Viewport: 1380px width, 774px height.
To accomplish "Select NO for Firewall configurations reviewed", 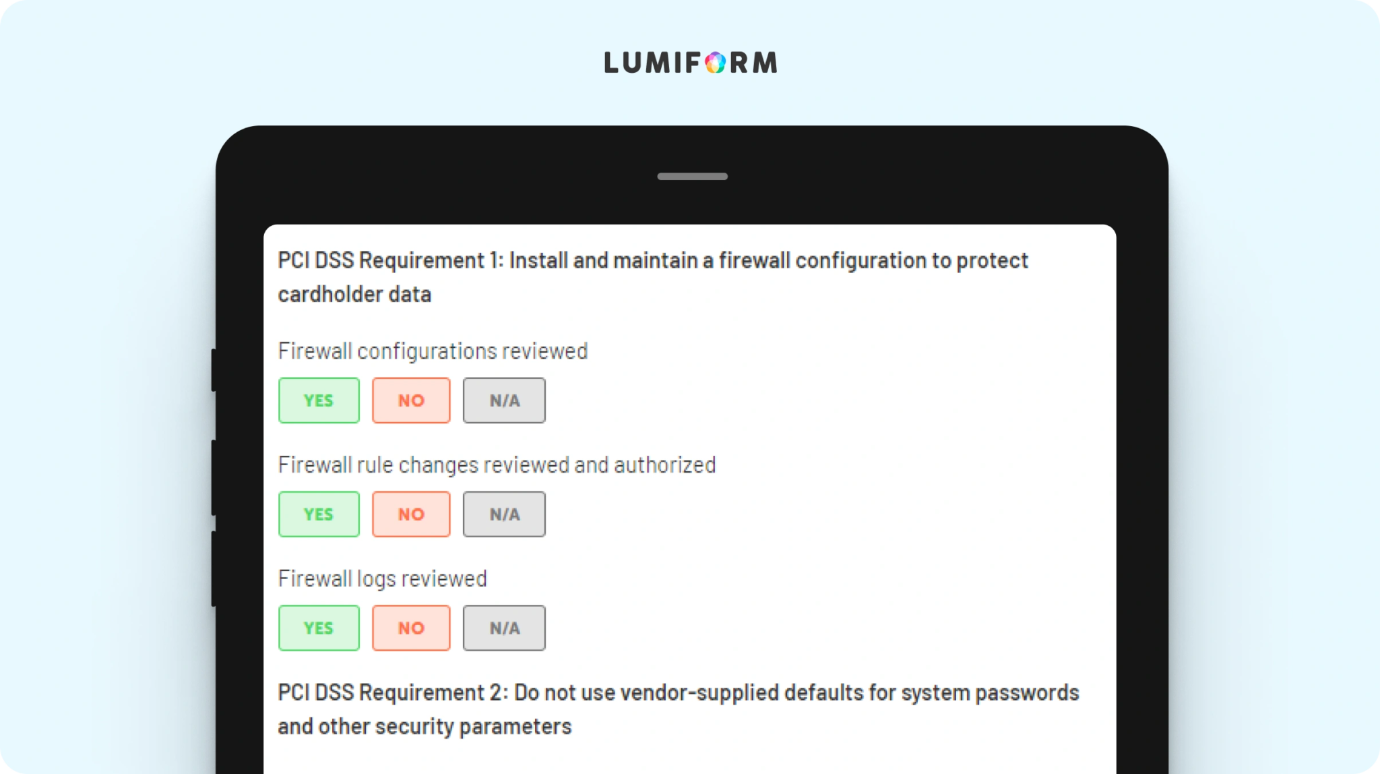I will [x=411, y=400].
